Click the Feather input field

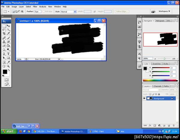[38, 12]
